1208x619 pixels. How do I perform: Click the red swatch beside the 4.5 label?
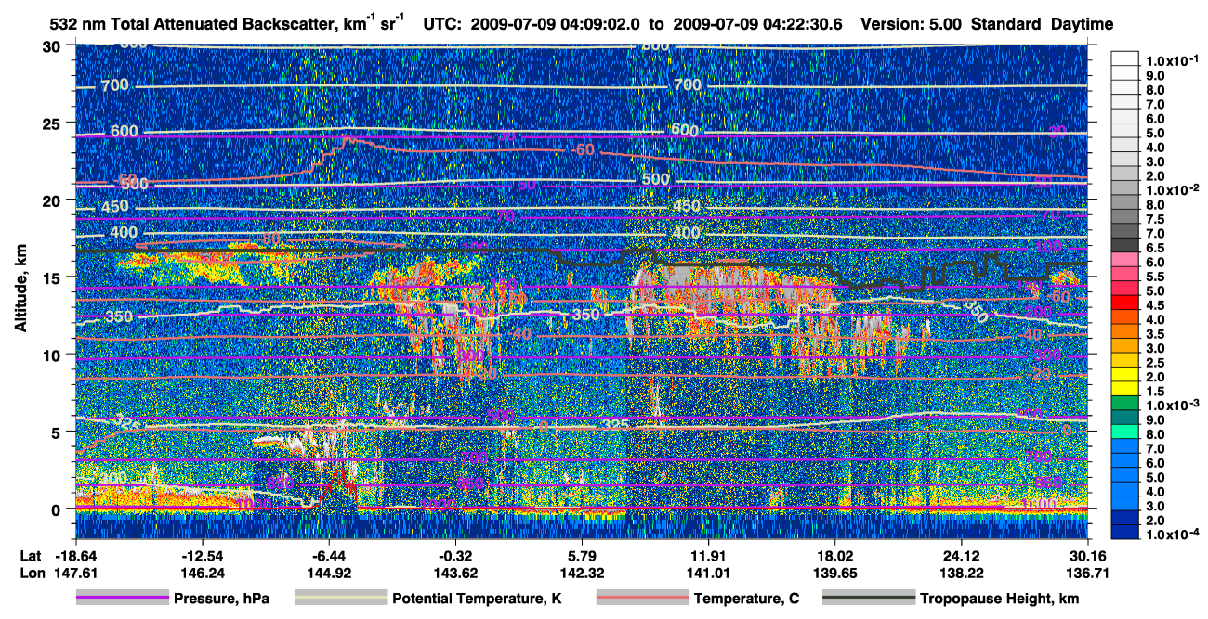[x=1125, y=304]
